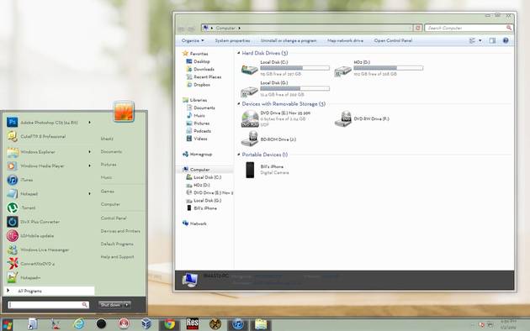Open Games from the Start menu

[x=107, y=192]
